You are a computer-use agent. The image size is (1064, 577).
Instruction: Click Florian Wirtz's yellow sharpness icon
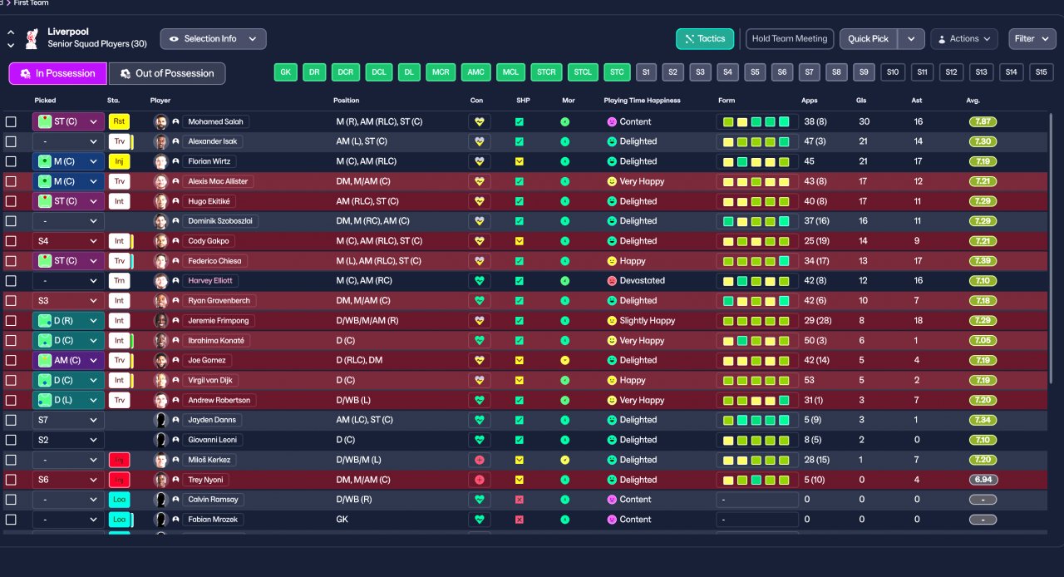[x=520, y=161]
